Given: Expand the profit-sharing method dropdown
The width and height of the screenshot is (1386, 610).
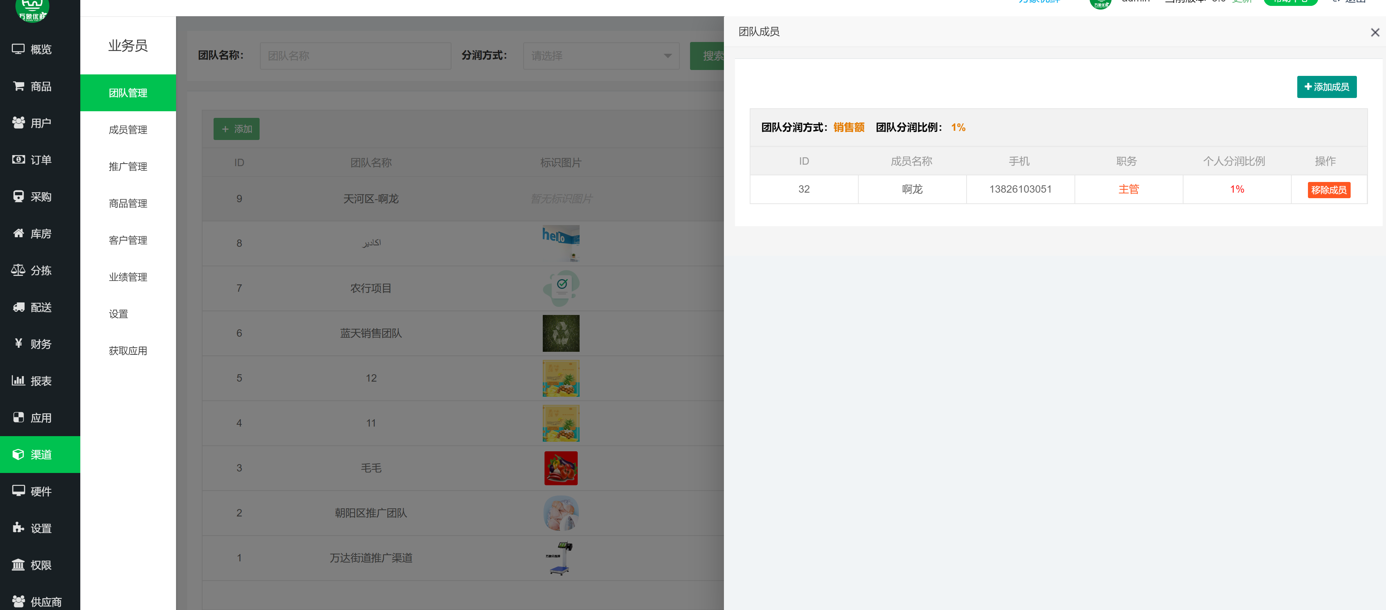Looking at the screenshot, I should point(601,56).
